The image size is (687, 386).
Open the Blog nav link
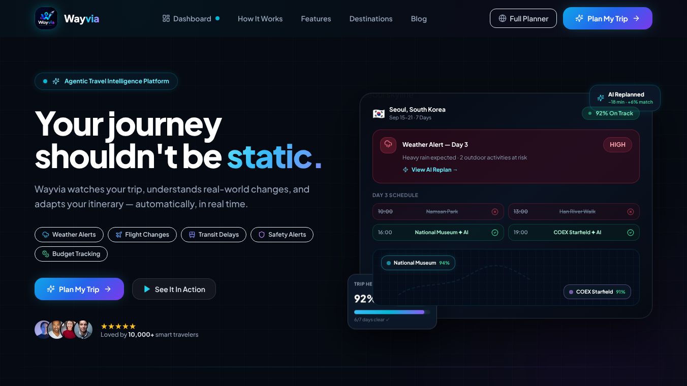(419, 18)
